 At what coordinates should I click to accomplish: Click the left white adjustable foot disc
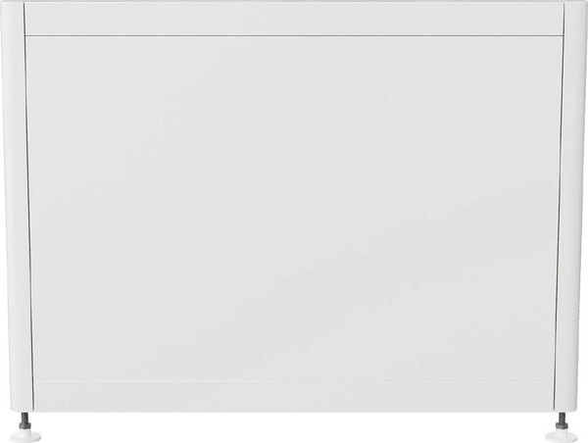pos(25,437)
